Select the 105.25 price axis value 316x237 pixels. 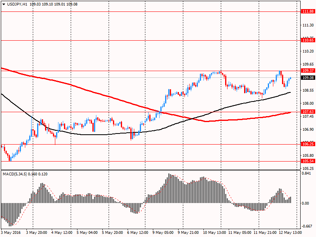(308, 169)
